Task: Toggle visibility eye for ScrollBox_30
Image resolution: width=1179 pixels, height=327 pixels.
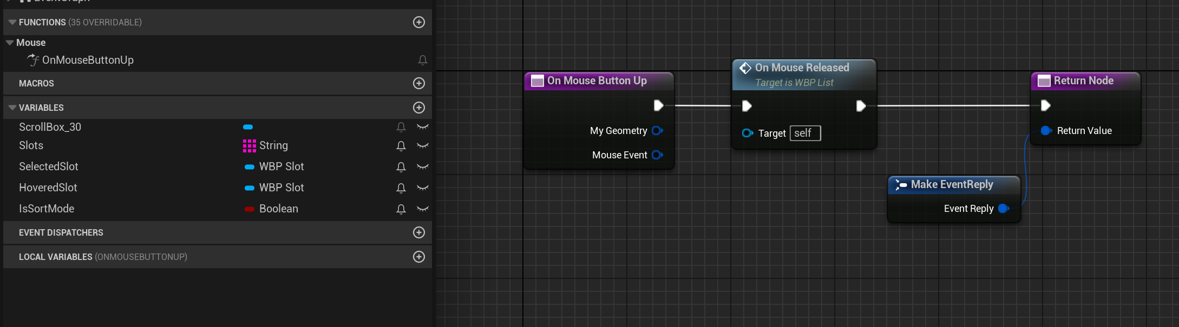Action: pyautogui.click(x=423, y=127)
